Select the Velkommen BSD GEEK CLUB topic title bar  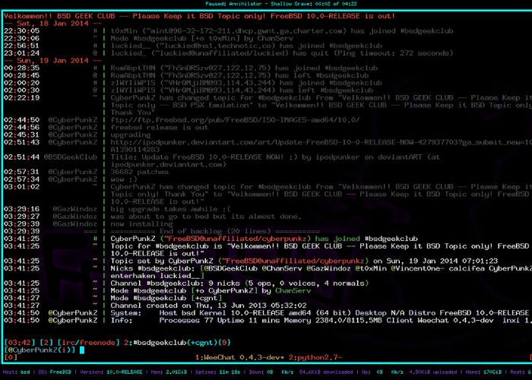click(199, 16)
